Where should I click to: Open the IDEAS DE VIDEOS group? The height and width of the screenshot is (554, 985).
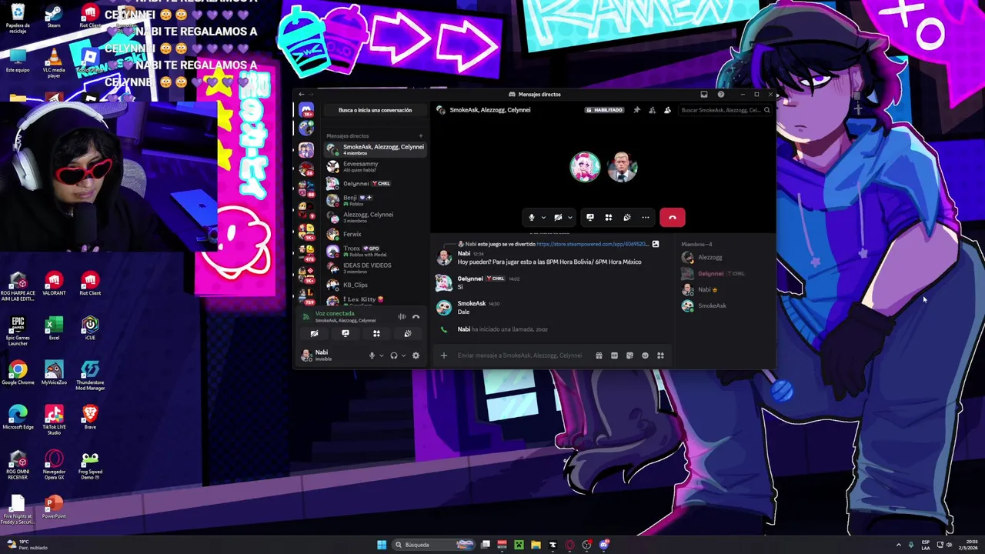click(375, 268)
